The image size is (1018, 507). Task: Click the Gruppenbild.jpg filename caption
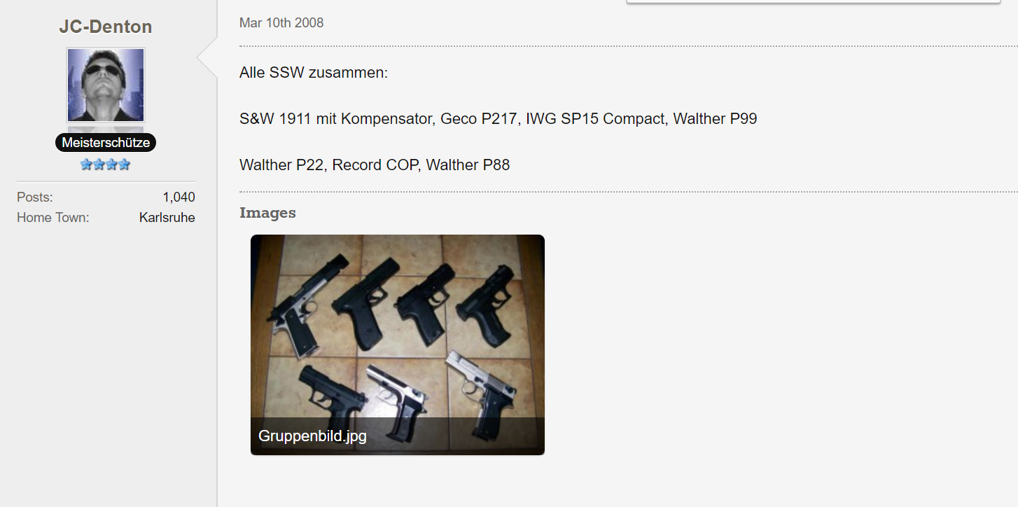coord(312,436)
